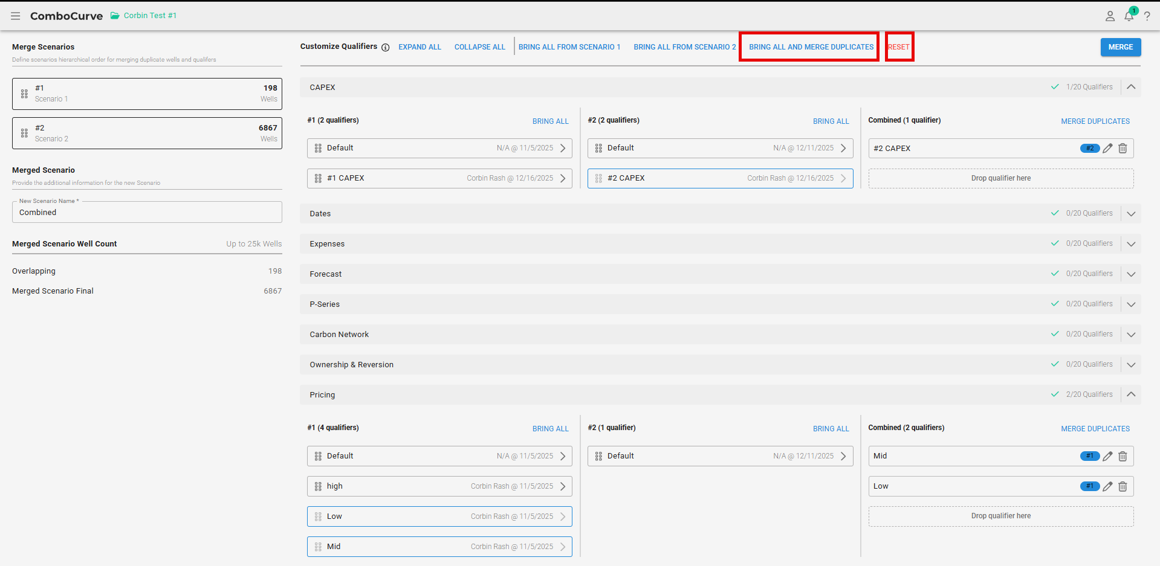
Task: Click the help question mark icon
Action: pos(1147,16)
